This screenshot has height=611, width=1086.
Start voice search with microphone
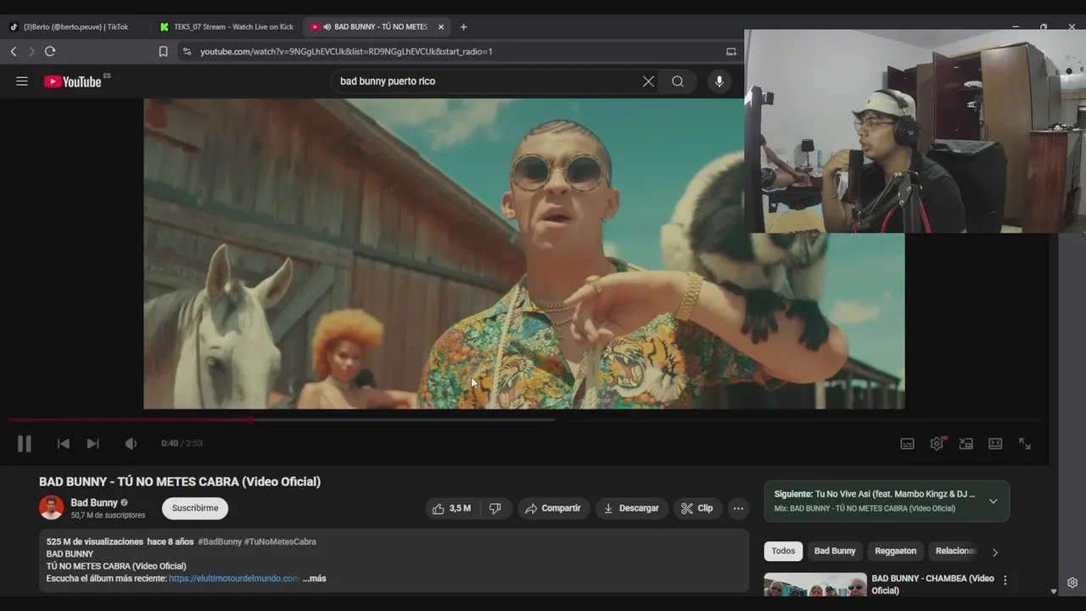click(719, 81)
